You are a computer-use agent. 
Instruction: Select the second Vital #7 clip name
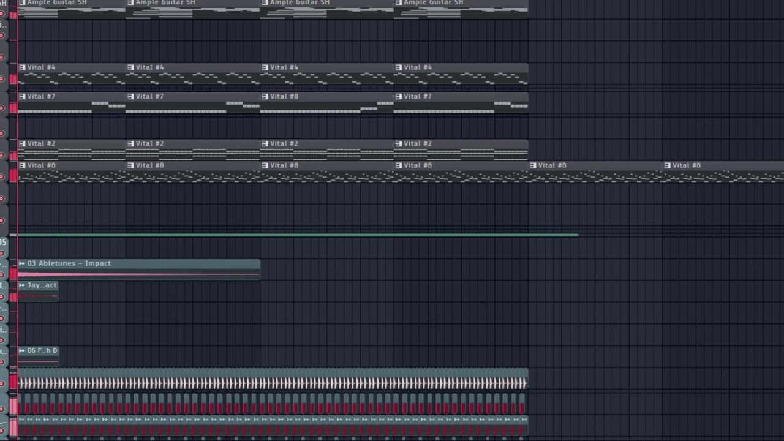(149, 97)
